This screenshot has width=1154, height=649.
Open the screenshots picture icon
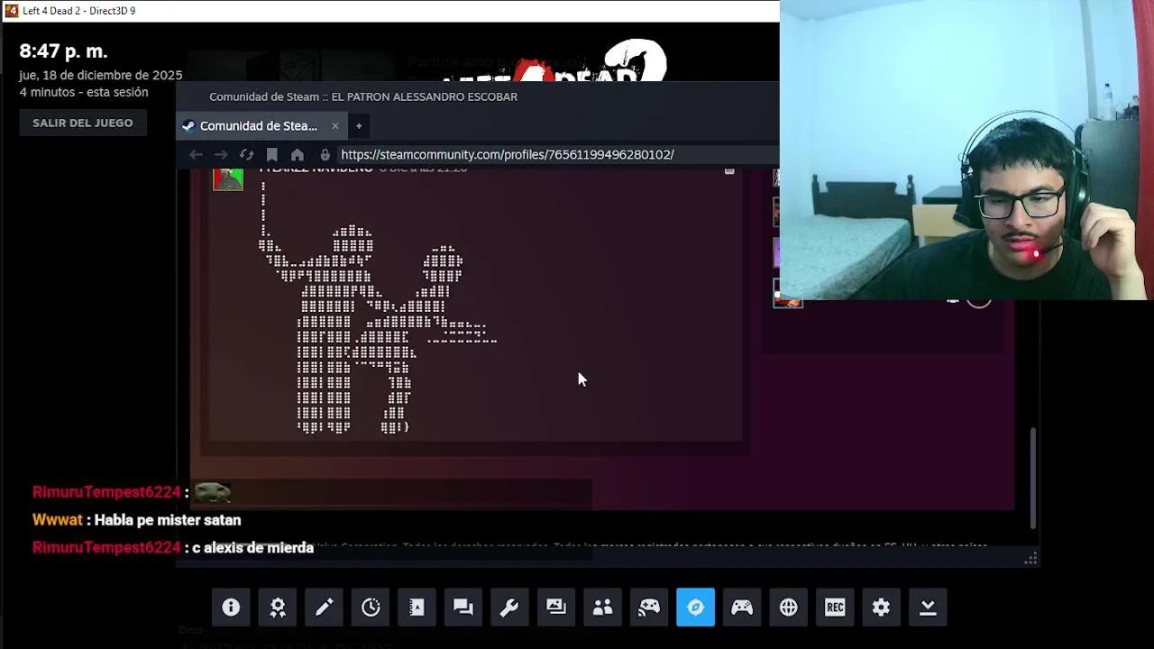point(556,608)
